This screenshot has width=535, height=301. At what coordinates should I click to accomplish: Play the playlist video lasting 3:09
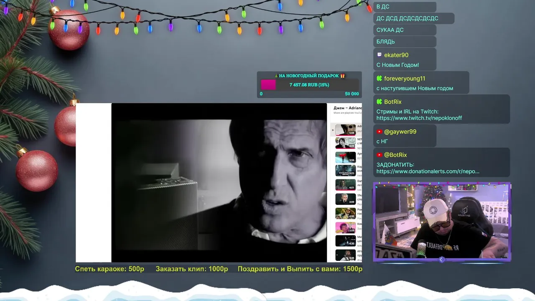tap(346, 199)
